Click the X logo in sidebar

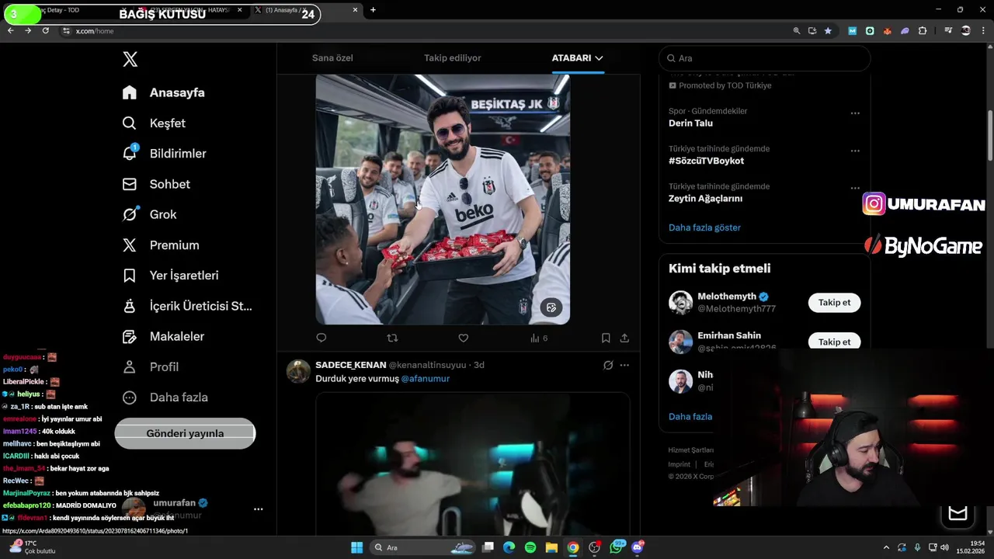tap(130, 59)
